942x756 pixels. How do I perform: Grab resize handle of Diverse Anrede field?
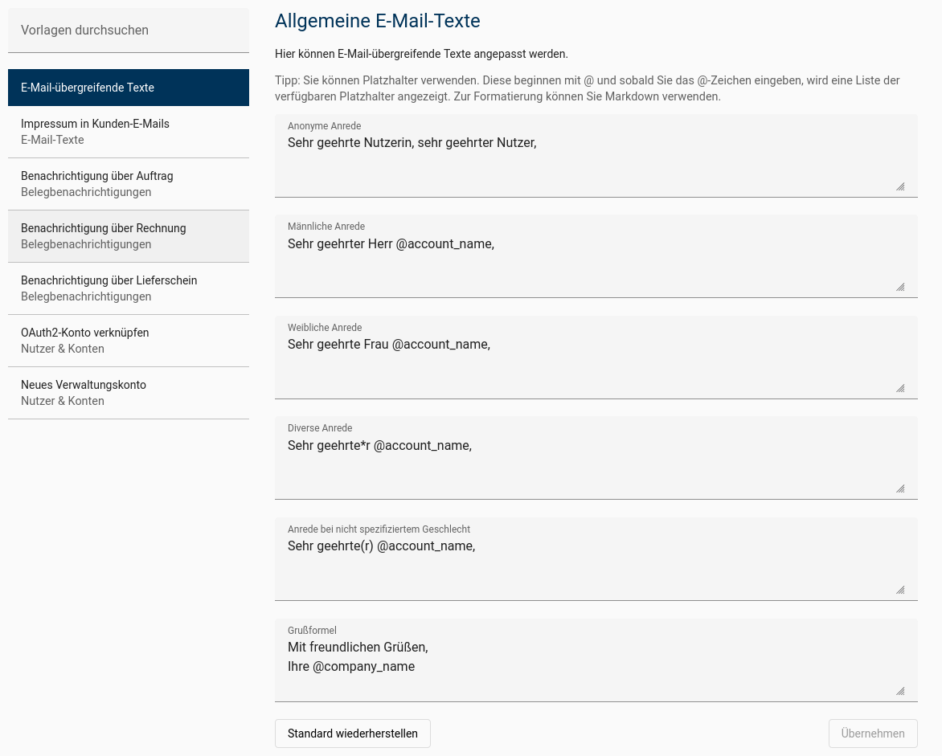[900, 488]
